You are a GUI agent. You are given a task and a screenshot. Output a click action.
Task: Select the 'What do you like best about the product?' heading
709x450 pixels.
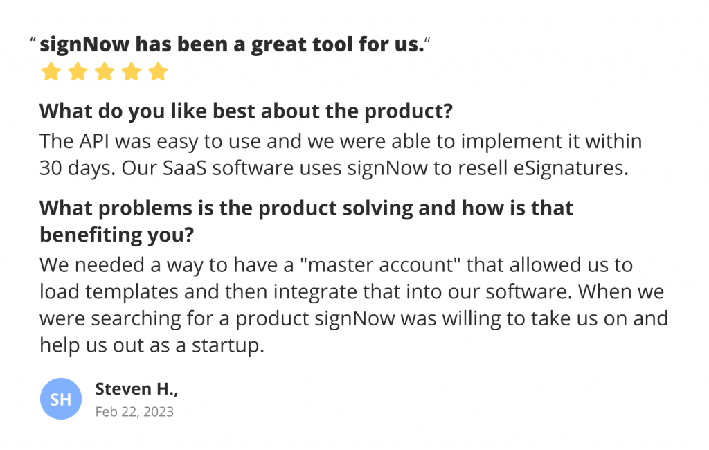coord(246,111)
